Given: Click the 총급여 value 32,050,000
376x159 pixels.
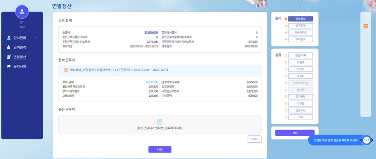Looking at the screenshot, I should point(151,33).
